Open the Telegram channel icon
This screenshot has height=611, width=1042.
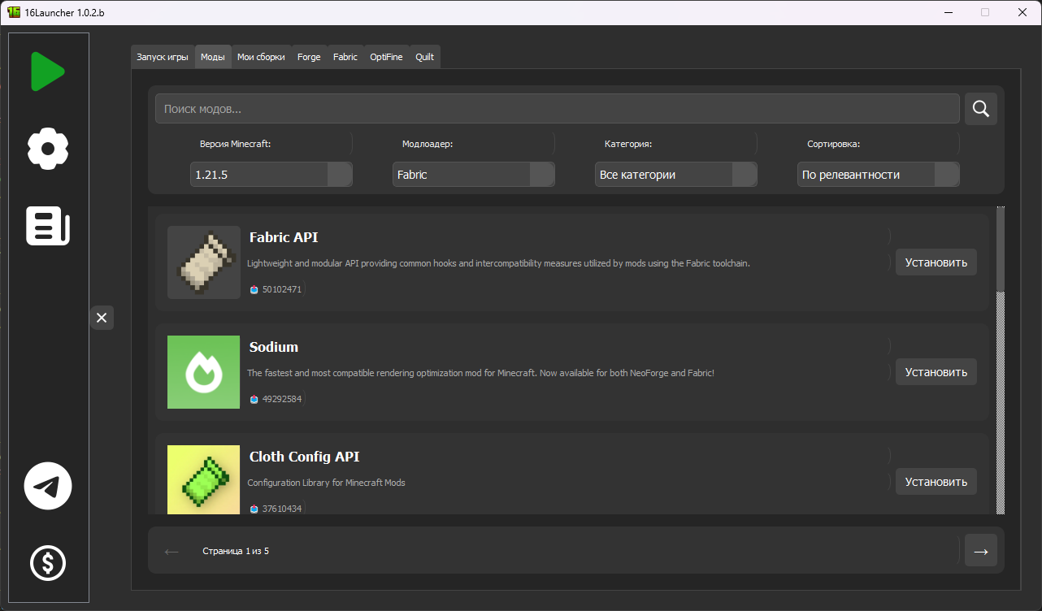(48, 486)
